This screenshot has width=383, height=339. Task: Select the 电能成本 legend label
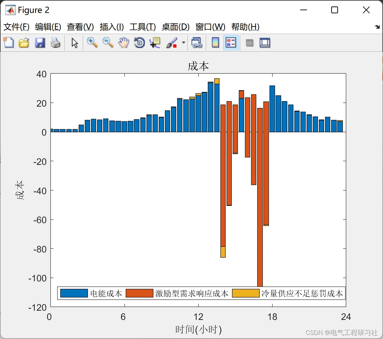pos(106,293)
